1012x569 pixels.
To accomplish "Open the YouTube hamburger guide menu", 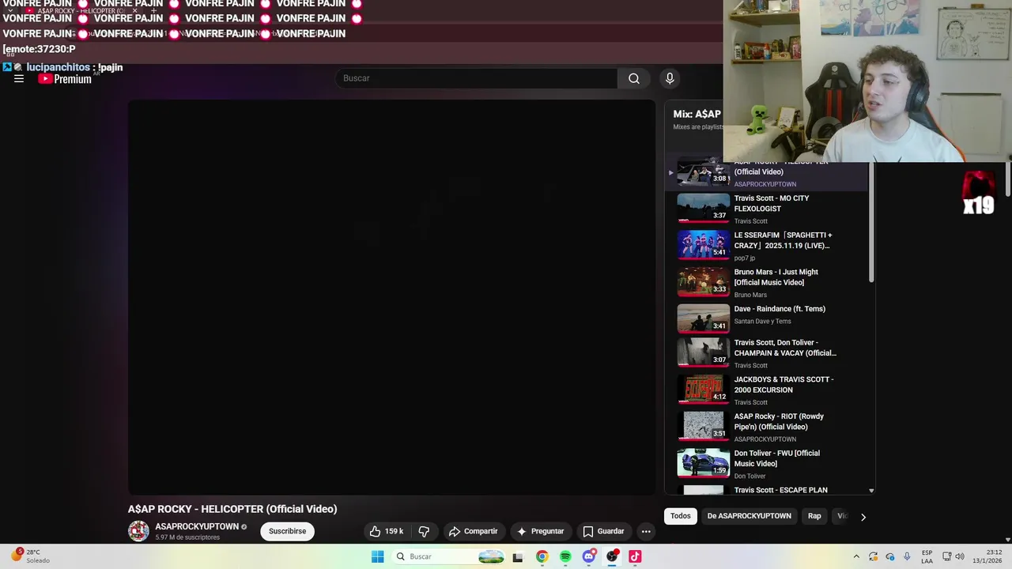I will 19,79.
